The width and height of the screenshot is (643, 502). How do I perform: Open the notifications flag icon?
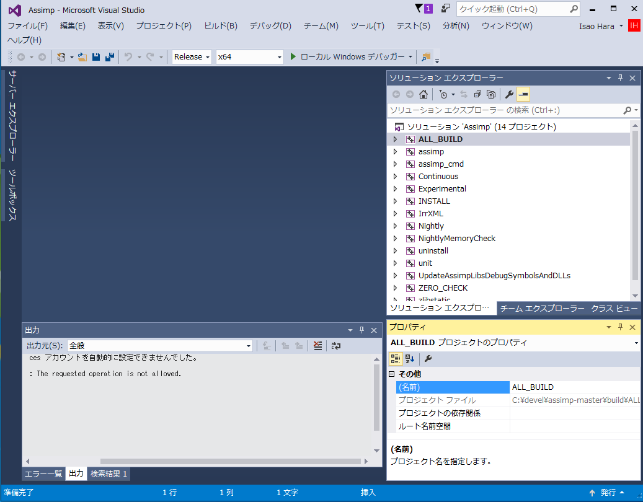click(x=423, y=9)
